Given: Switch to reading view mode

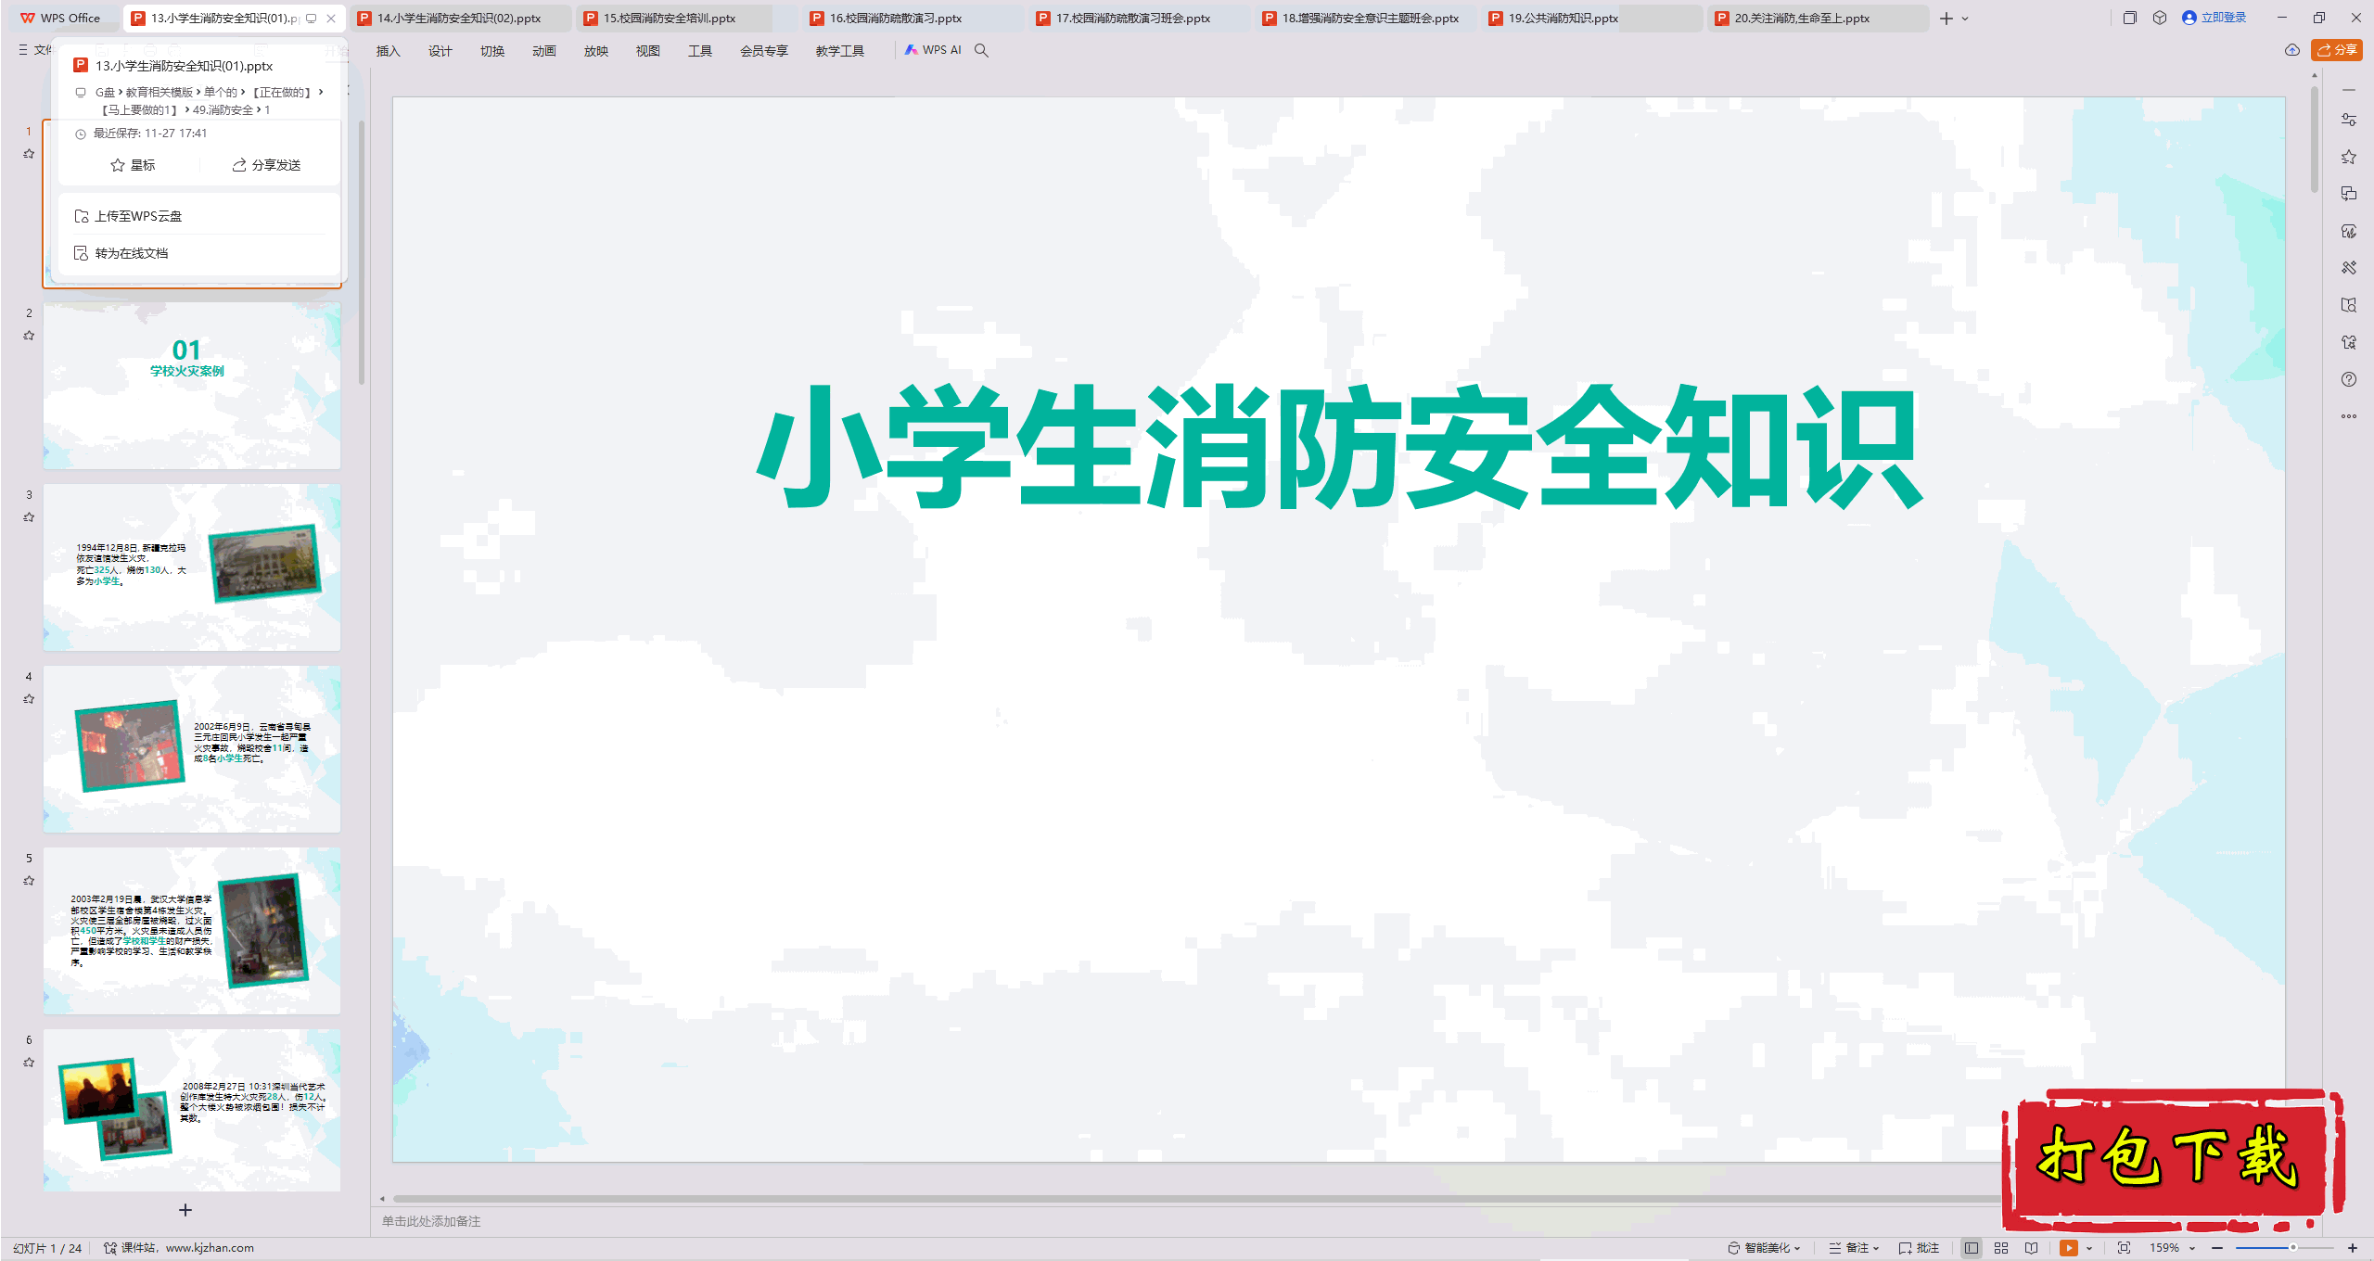Looking at the screenshot, I should 2032,1248.
